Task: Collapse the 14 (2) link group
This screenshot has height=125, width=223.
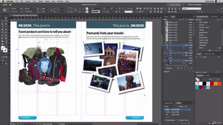Action: click(x=165, y=50)
